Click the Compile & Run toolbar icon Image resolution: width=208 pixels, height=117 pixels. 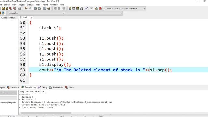(x=78, y=8)
